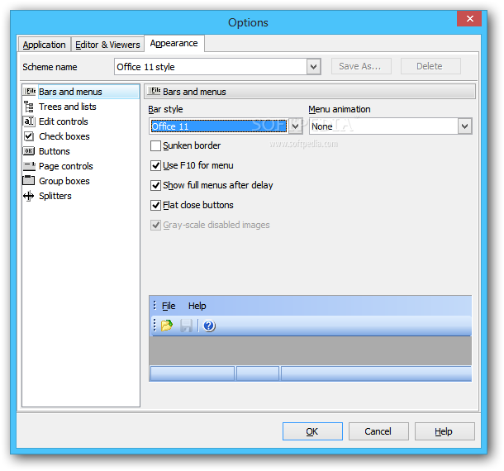
Task: Click the Check boxes list icon
Action: 29,136
